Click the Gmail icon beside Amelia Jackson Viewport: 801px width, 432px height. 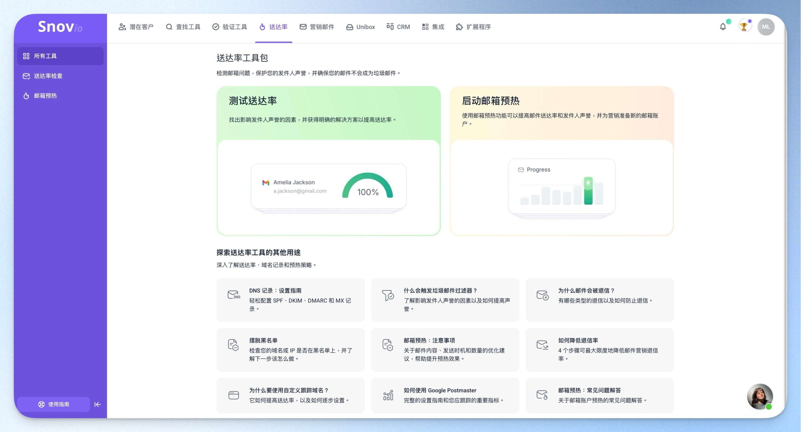pos(266,183)
